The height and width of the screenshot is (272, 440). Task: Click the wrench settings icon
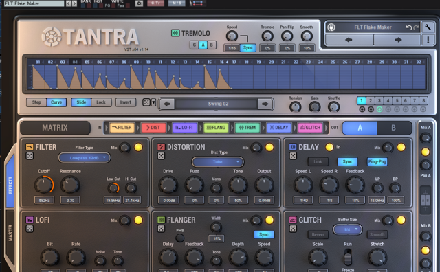[x=428, y=27]
